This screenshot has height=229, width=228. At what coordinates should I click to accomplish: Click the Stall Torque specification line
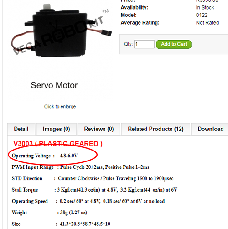94,190
